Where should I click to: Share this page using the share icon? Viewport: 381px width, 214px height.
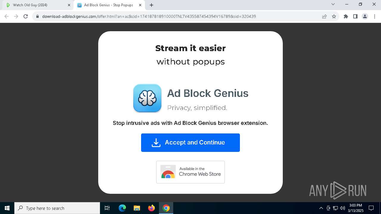pyautogui.click(x=324, y=16)
